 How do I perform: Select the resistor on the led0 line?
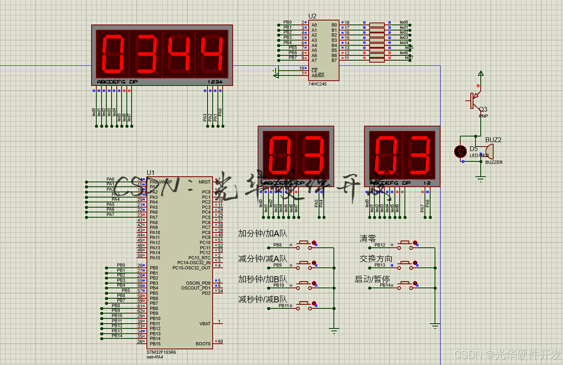pyautogui.click(x=377, y=24)
